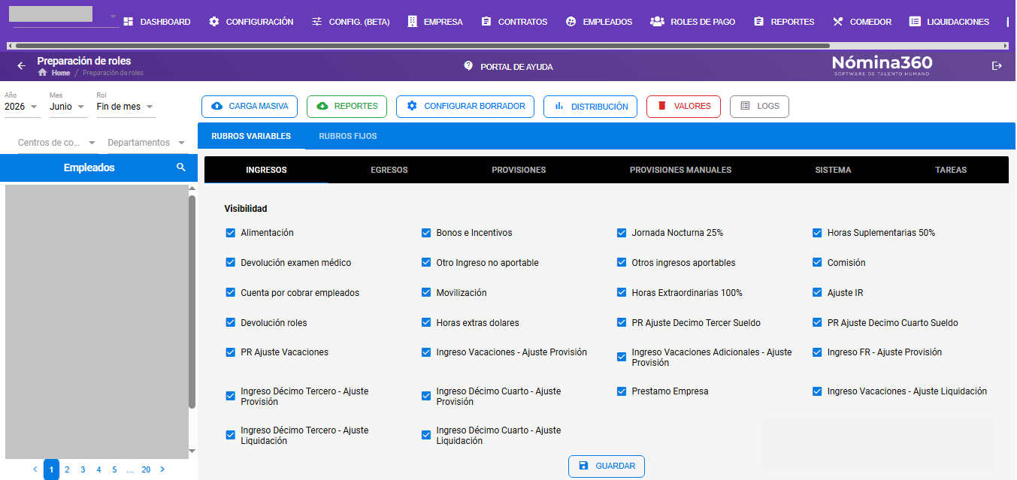Screen dimensions: 1017x480
Task: Open the Rol dropdown showing Fin de mes
Action: coord(126,107)
